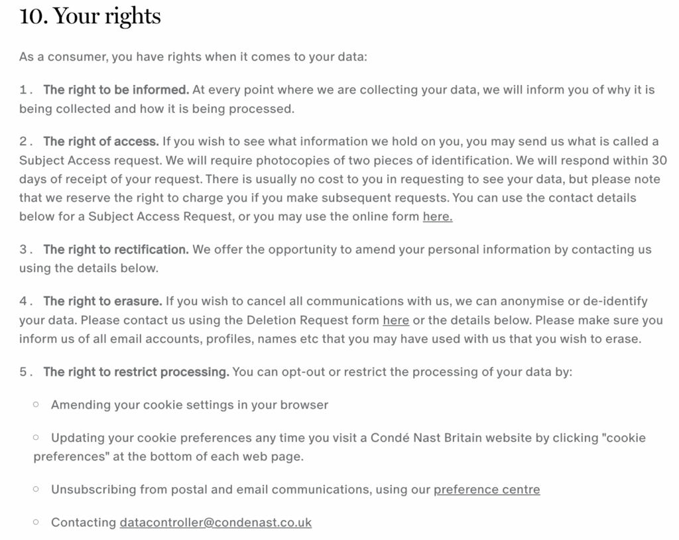
Task: Click the bullet before 'Updating your cookie preferences'
Action: pos(36,437)
